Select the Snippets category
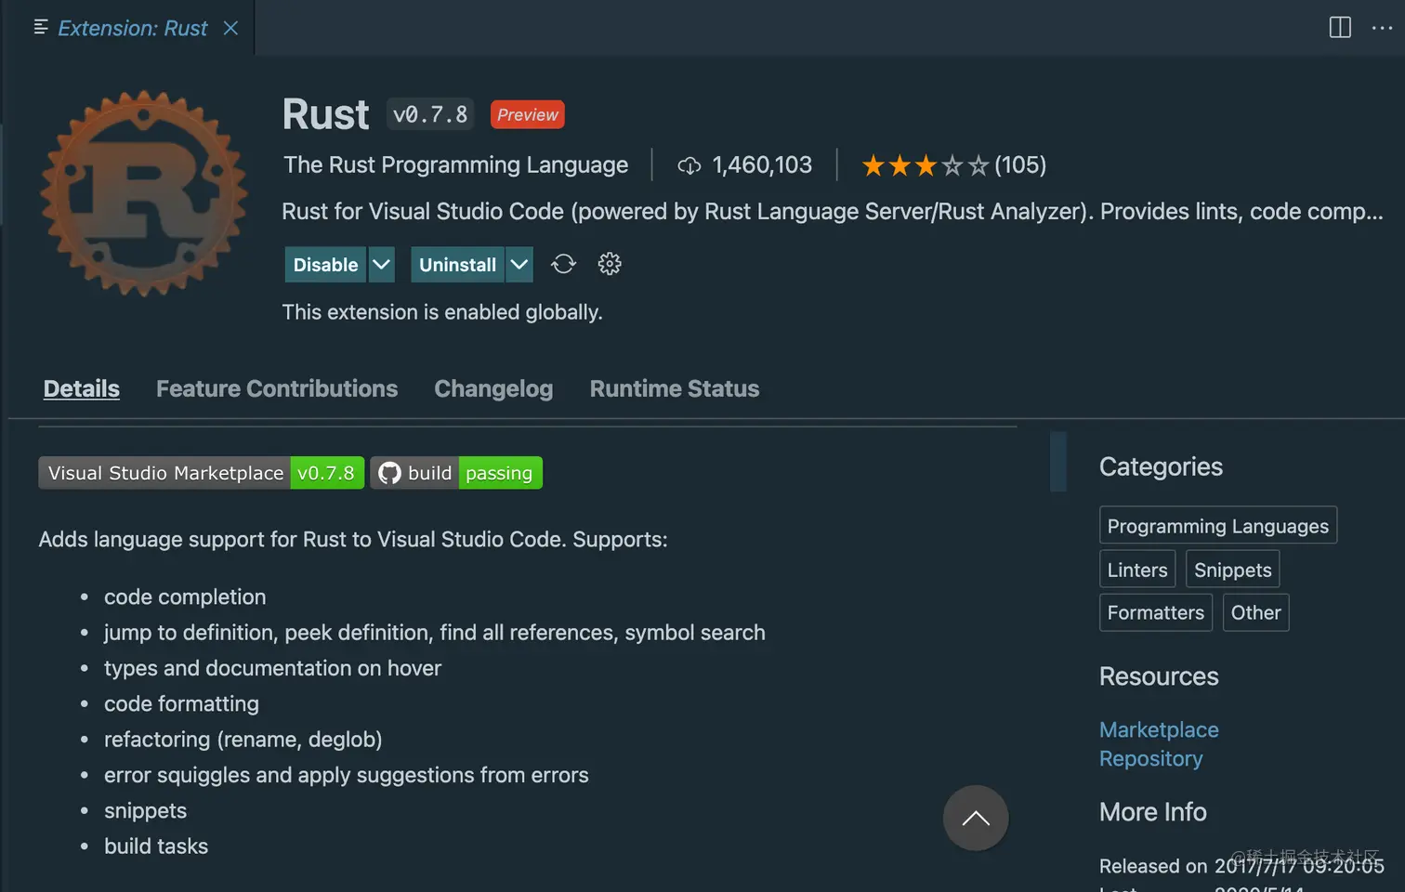Screen dimensions: 1405x892 1233,570
